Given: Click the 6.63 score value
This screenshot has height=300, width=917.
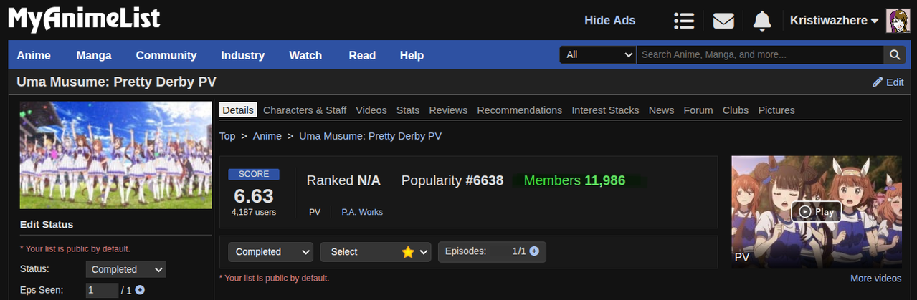Looking at the screenshot, I should click(254, 195).
